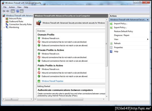The image size is (152, 111).
Task: Open the View submenu arrow in Actions
Action: click(x=148, y=39)
